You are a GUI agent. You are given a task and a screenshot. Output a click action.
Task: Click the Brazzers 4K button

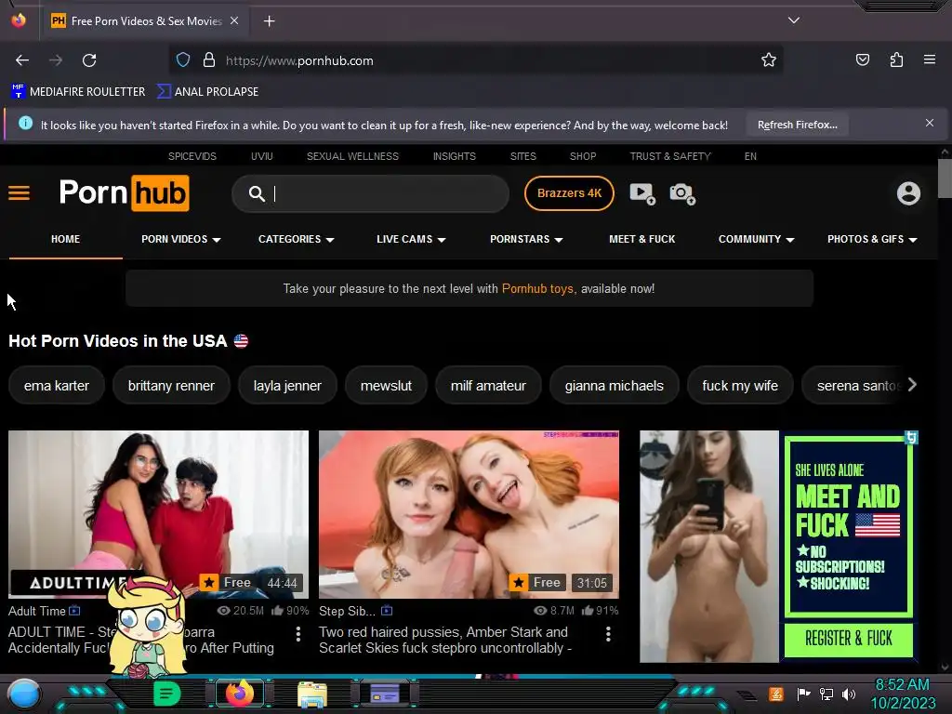[x=570, y=193]
